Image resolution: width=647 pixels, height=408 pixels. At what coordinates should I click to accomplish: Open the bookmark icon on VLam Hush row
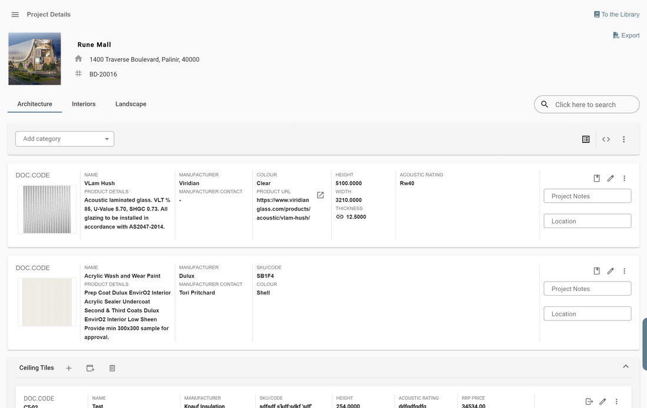596,178
